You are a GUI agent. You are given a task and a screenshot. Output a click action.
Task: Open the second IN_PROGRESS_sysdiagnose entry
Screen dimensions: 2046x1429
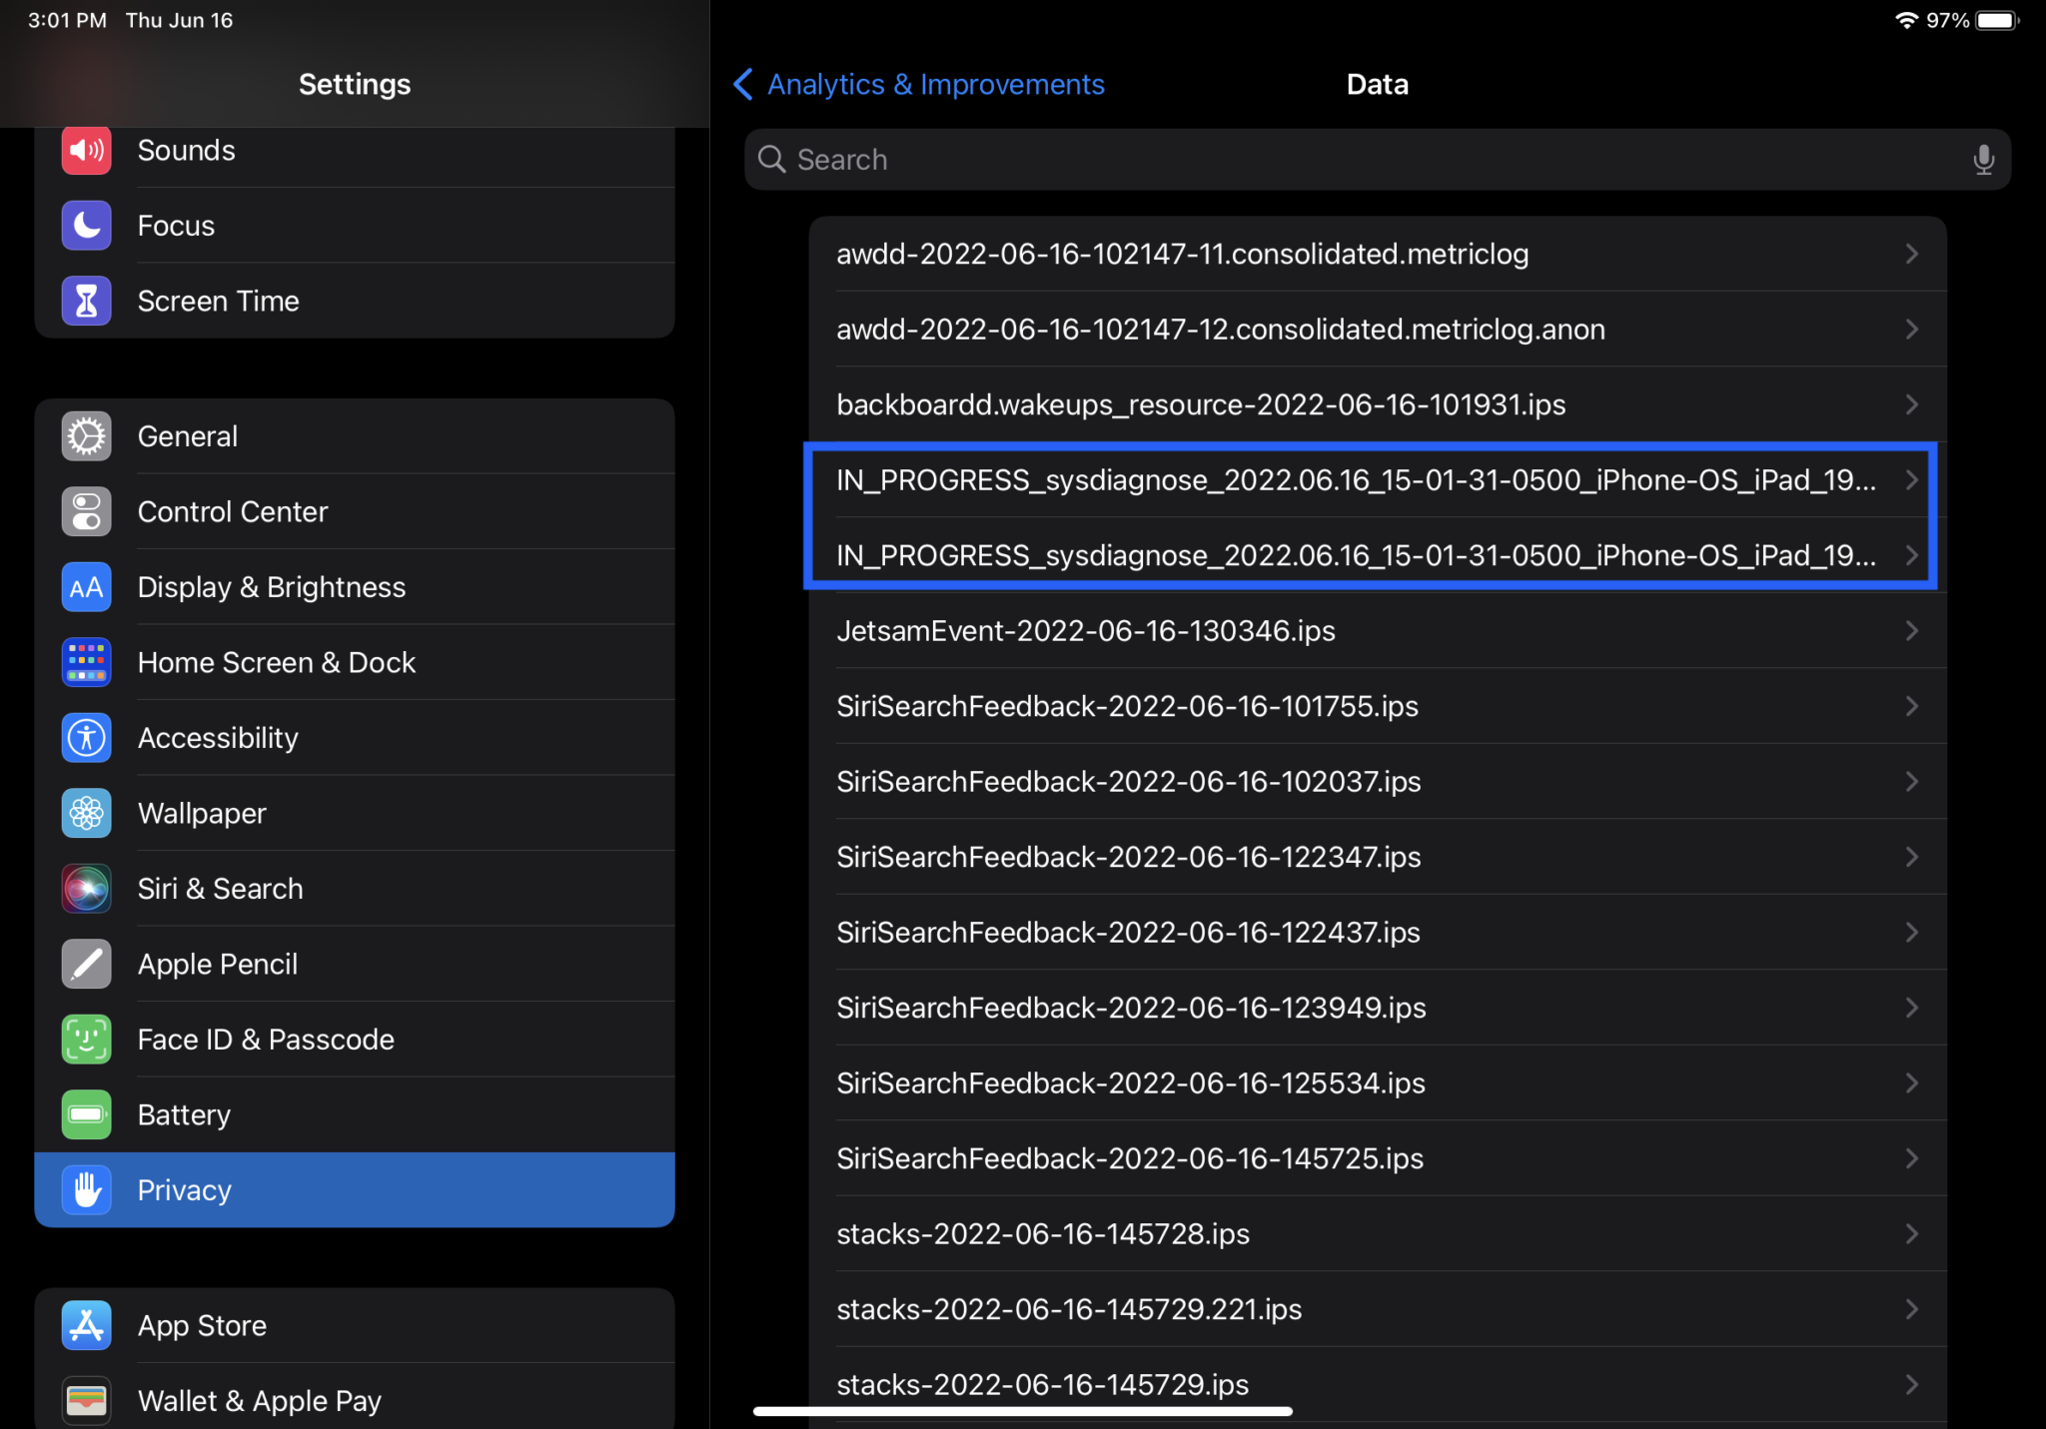1378,555
